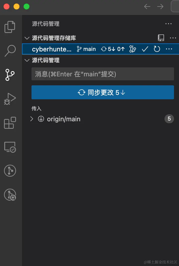
Task: Expand the origin/main incoming changes entry
Action: point(31,119)
